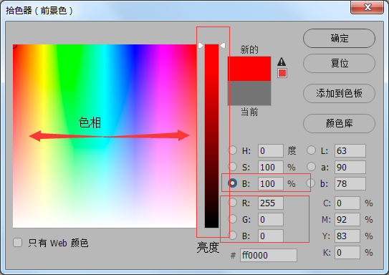Click the new red color preview
Viewport: 389px width, 275px height.
click(249, 69)
